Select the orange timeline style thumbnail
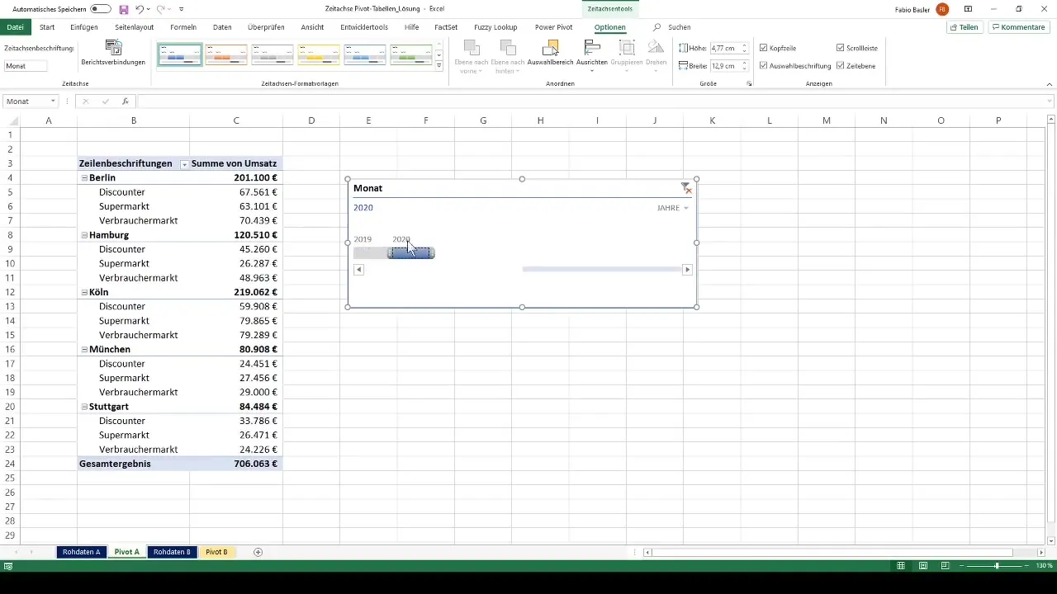Viewport: 1057px width, 594px height. pyautogui.click(x=226, y=54)
